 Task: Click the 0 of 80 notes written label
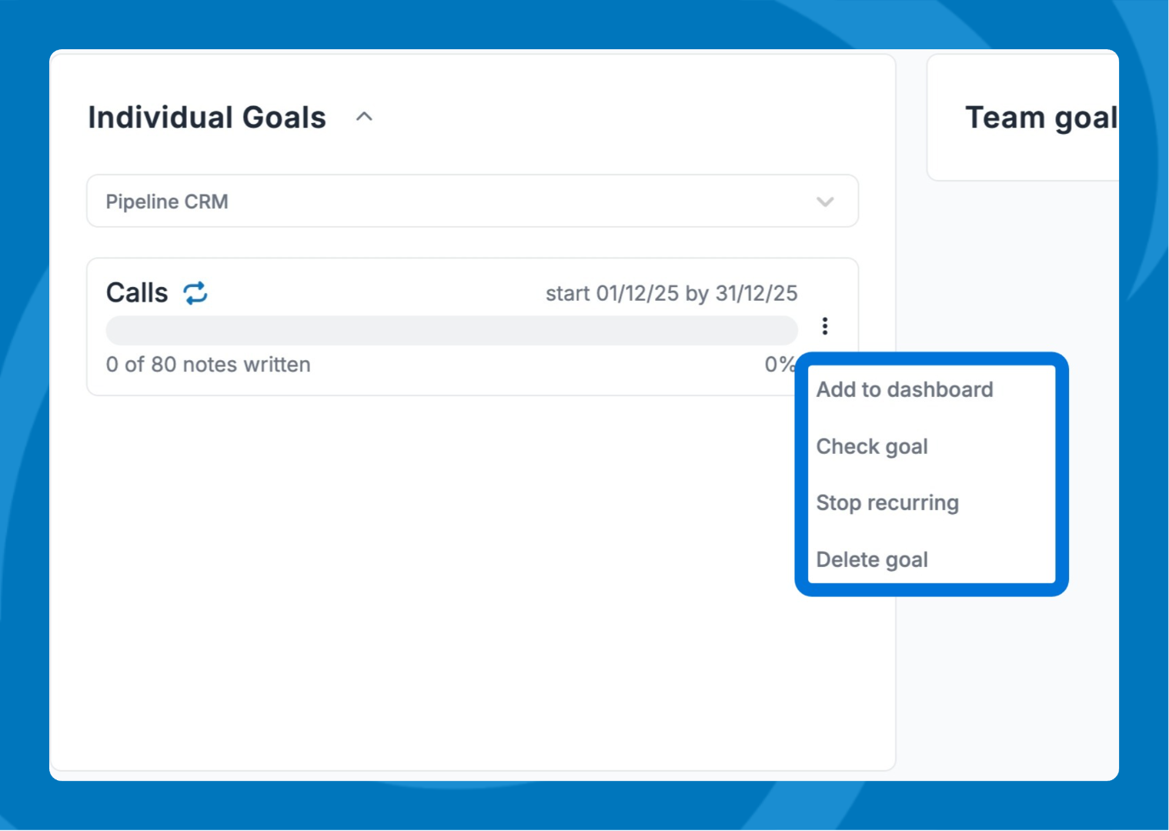pyautogui.click(x=209, y=364)
